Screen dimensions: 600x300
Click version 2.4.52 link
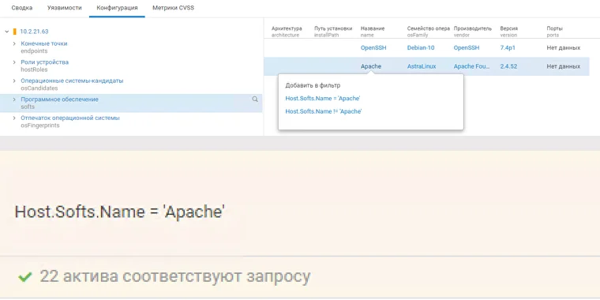point(508,66)
